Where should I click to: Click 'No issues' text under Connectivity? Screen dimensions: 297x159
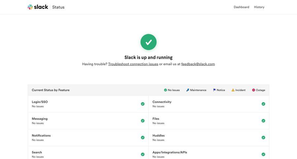click(158, 106)
